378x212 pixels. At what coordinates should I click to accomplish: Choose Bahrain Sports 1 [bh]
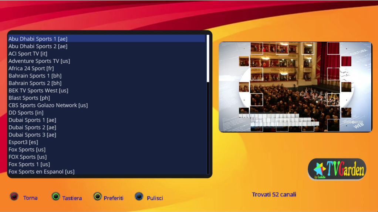point(107,76)
